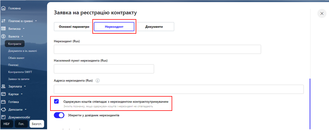Click the Валюта currency icon
This screenshot has height=130, width=329.
pos(4,36)
